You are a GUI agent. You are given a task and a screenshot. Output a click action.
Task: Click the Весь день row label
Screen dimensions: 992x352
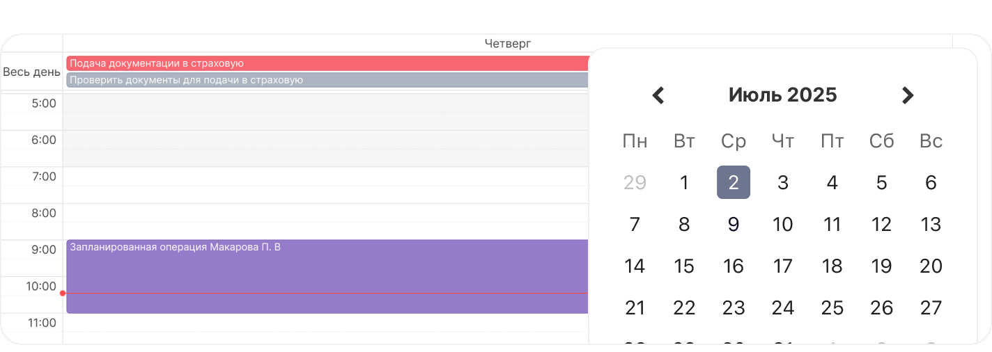31,72
